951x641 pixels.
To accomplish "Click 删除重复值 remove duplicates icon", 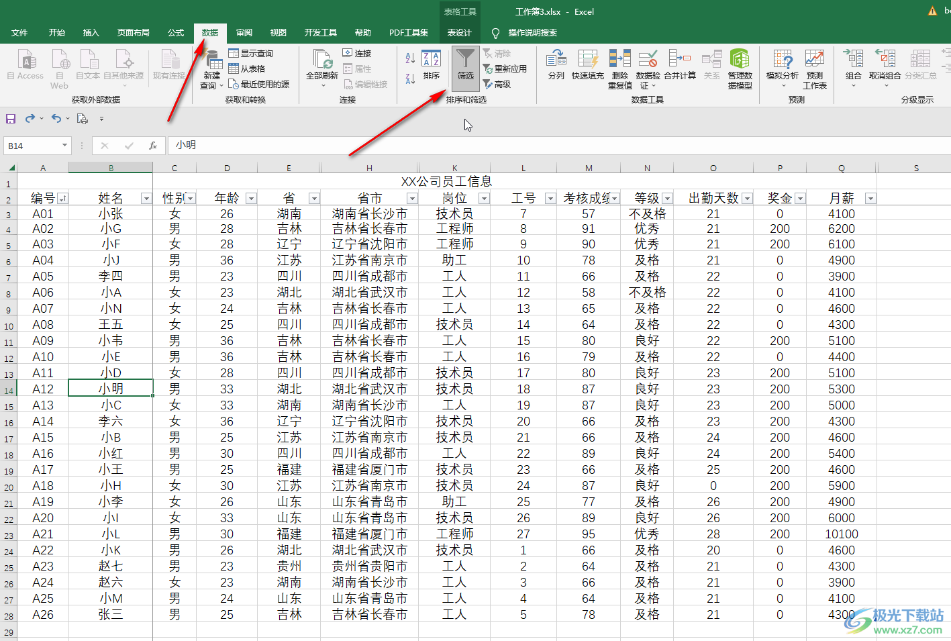I will tap(620, 68).
